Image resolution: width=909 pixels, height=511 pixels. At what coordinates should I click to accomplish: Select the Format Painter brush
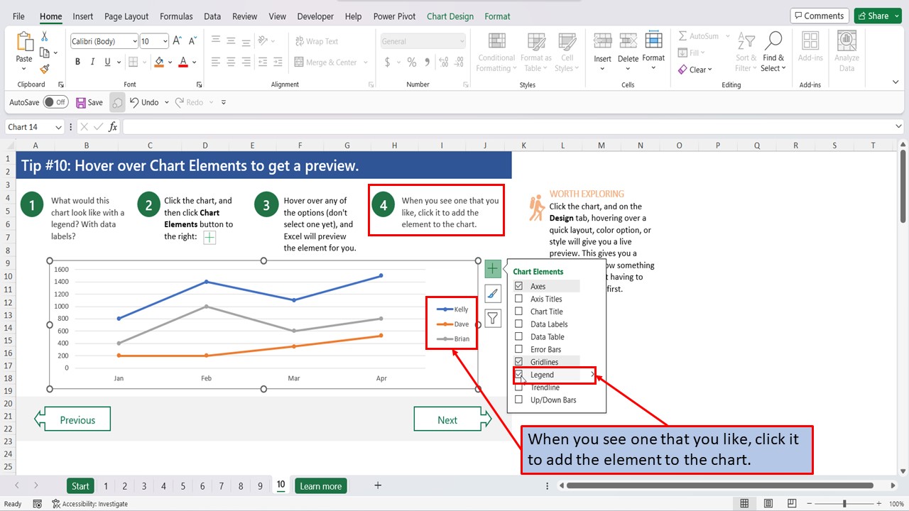[45, 69]
